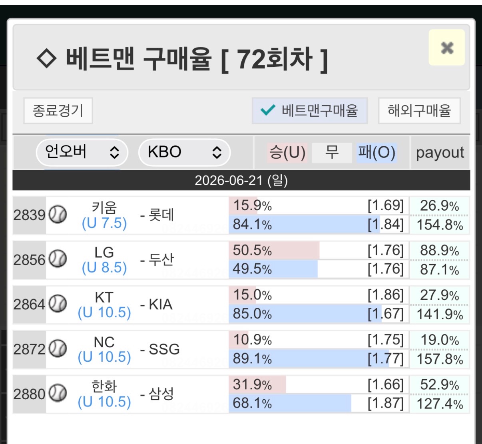Click the 85.0% over percentage
482x444 pixels.
coord(252,314)
